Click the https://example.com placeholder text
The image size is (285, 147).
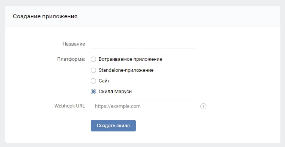[118, 106]
